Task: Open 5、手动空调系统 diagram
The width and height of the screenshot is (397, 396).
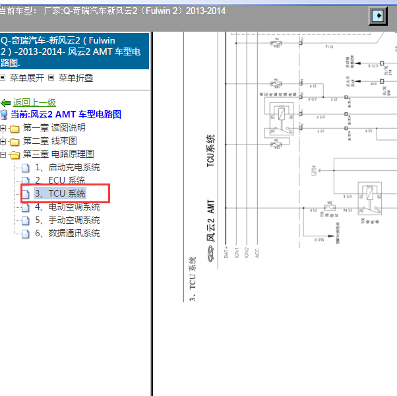Action: (67, 220)
